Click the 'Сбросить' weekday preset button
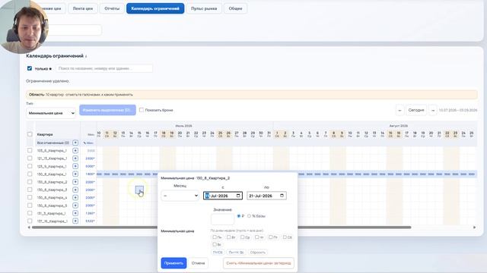Screen dimensions: 487x273 point(257,253)
